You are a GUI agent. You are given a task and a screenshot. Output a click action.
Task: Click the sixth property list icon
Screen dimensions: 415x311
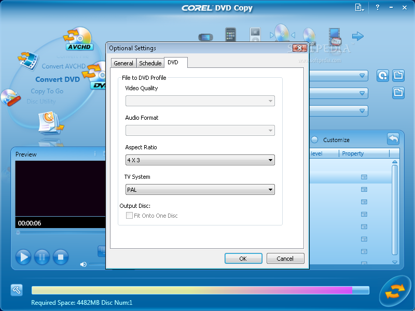(x=364, y=239)
